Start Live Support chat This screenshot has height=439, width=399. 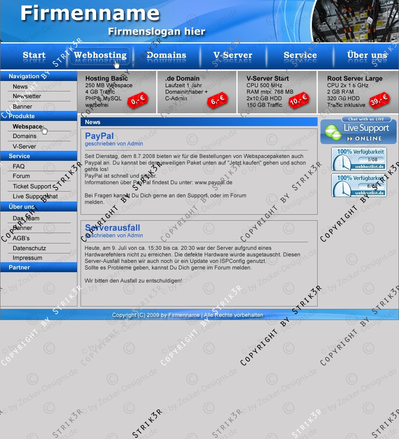click(358, 130)
